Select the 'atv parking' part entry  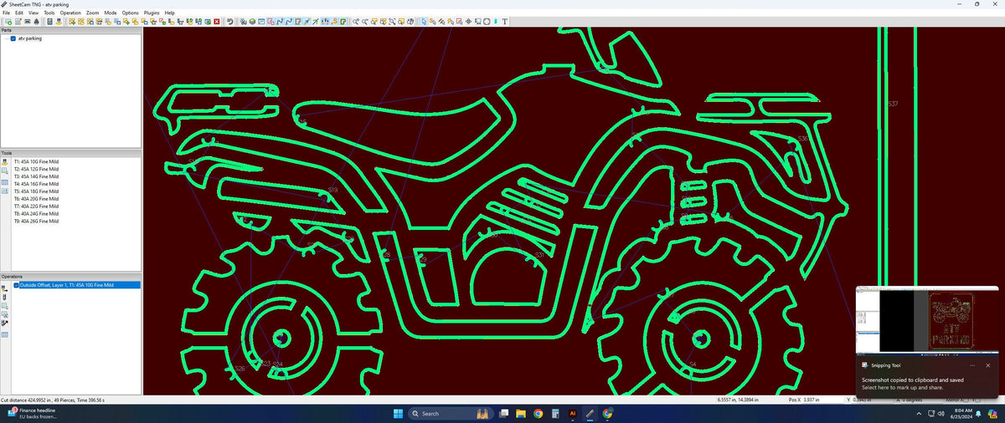(x=30, y=38)
